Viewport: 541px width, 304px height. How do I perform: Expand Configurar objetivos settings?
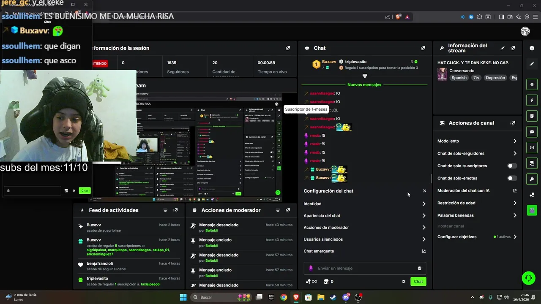pyautogui.click(x=515, y=237)
